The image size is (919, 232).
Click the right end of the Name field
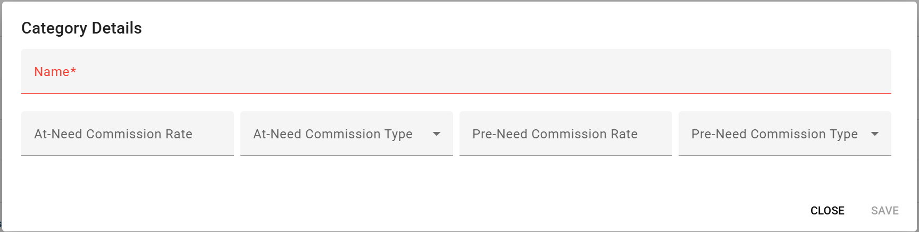(x=872, y=72)
